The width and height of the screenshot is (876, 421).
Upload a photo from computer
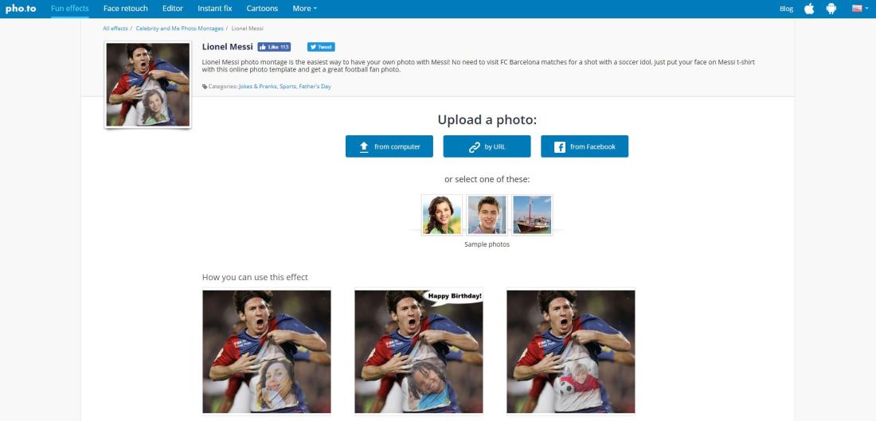(x=389, y=146)
